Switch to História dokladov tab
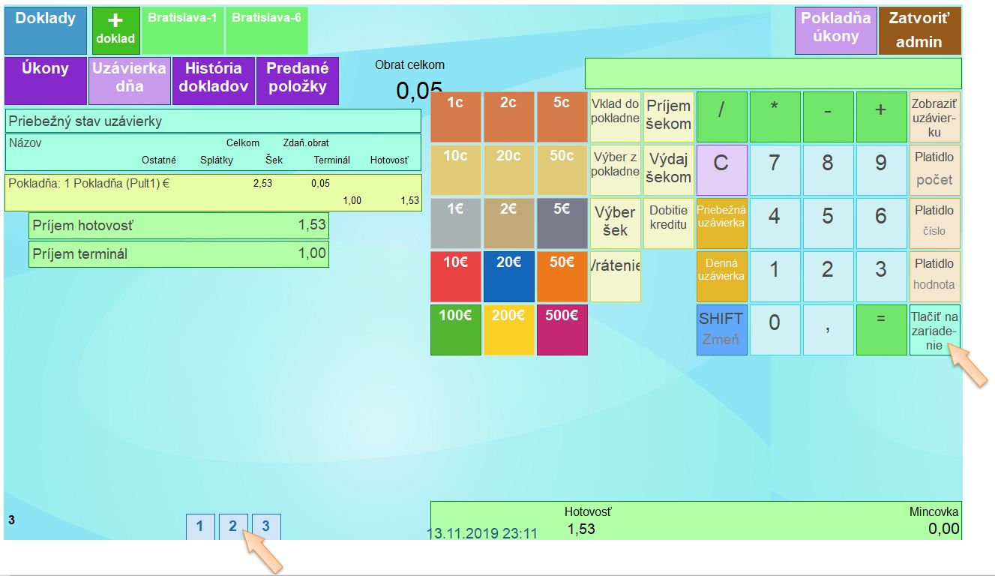This screenshot has height=576, width=995. pyautogui.click(x=213, y=80)
